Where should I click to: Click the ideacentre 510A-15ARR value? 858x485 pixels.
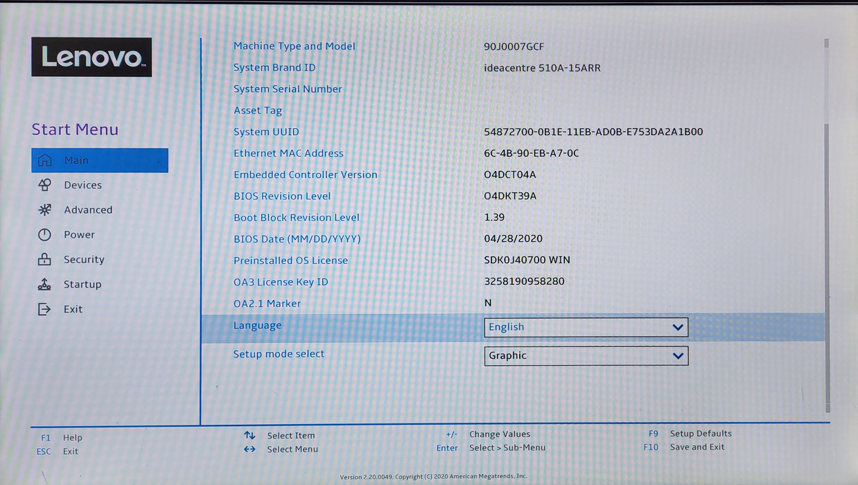[x=543, y=69]
